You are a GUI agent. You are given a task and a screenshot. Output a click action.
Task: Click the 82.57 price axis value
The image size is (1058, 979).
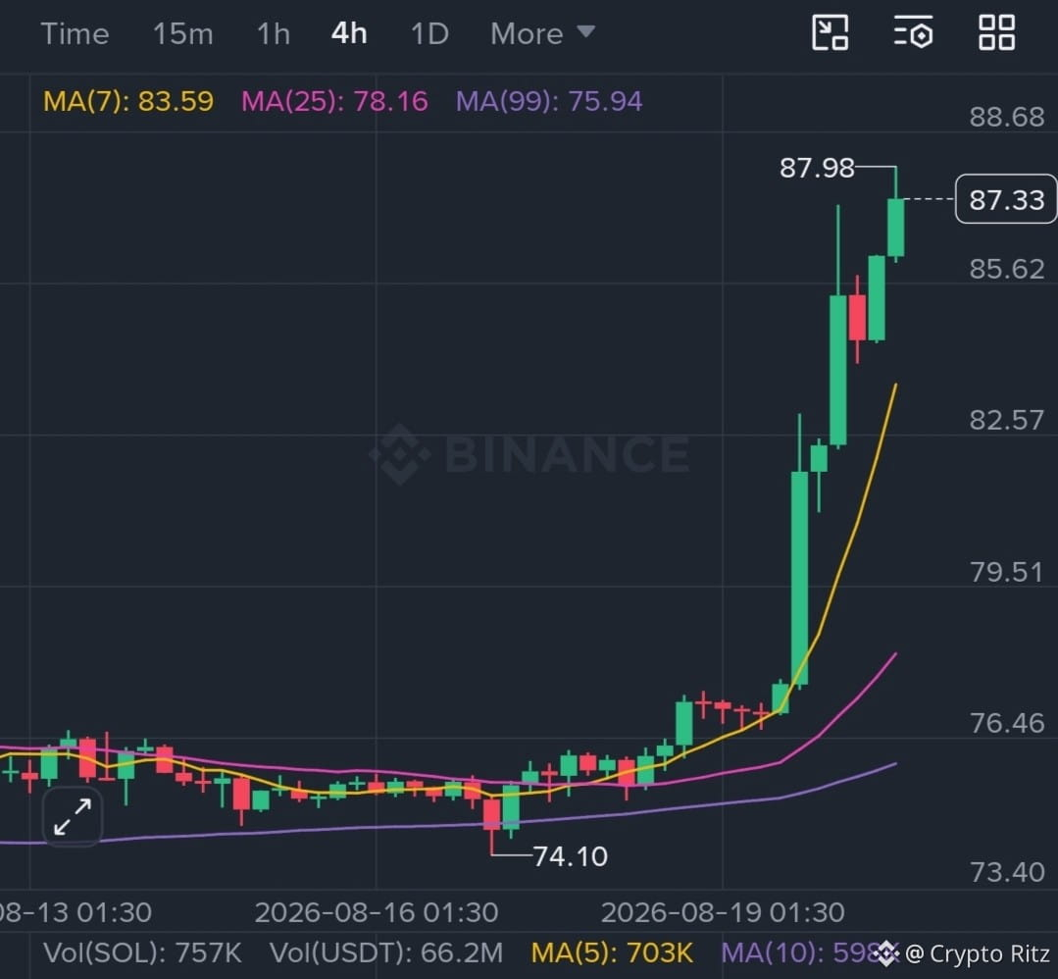[1007, 420]
